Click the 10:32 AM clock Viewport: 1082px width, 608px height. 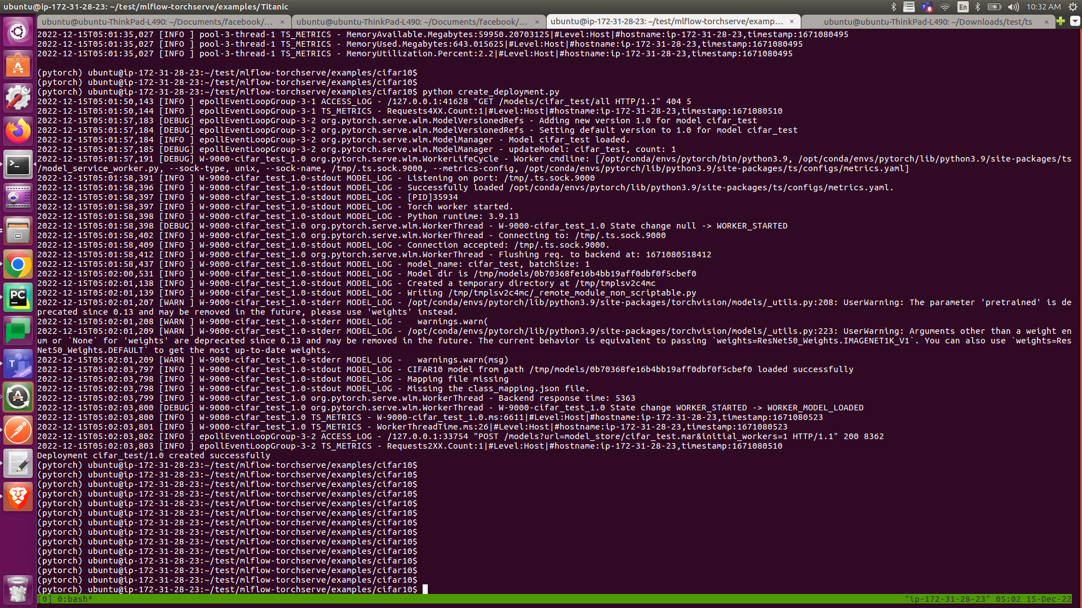1043,7
